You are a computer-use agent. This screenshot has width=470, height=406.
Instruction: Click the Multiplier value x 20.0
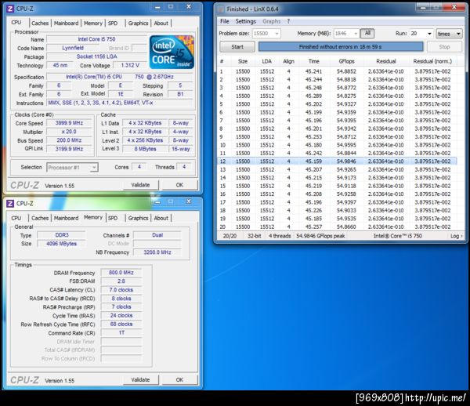(69, 132)
